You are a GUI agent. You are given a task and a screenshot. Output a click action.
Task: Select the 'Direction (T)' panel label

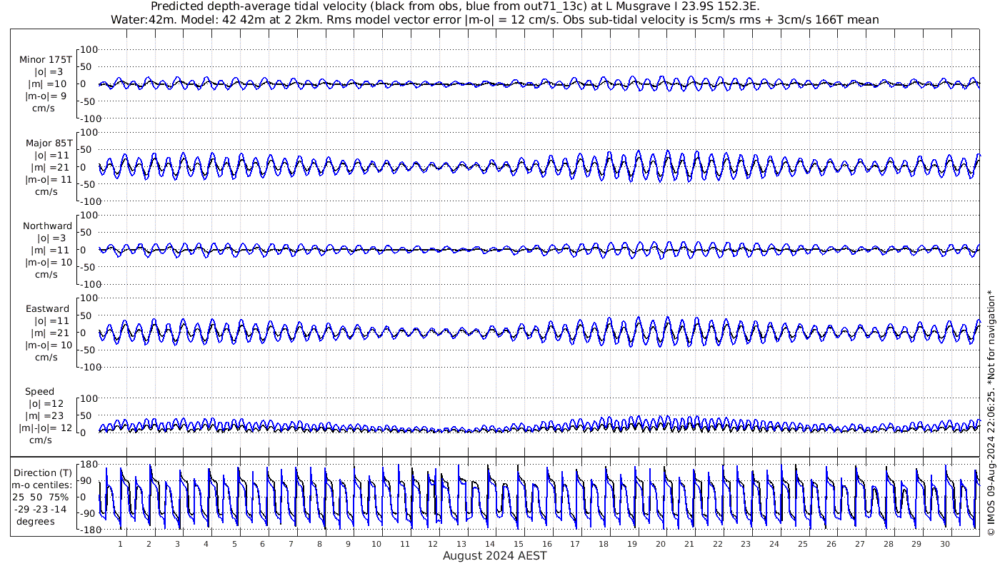click(44, 473)
